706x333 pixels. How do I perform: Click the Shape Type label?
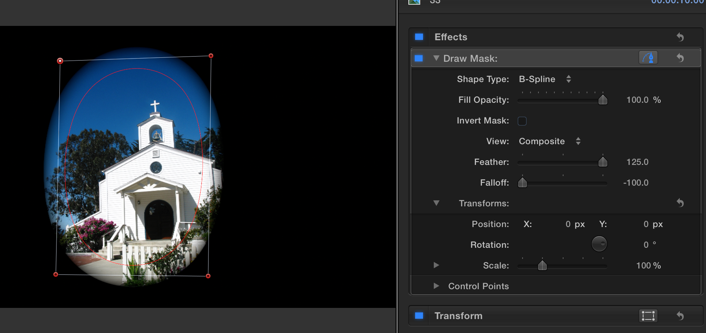tap(483, 79)
